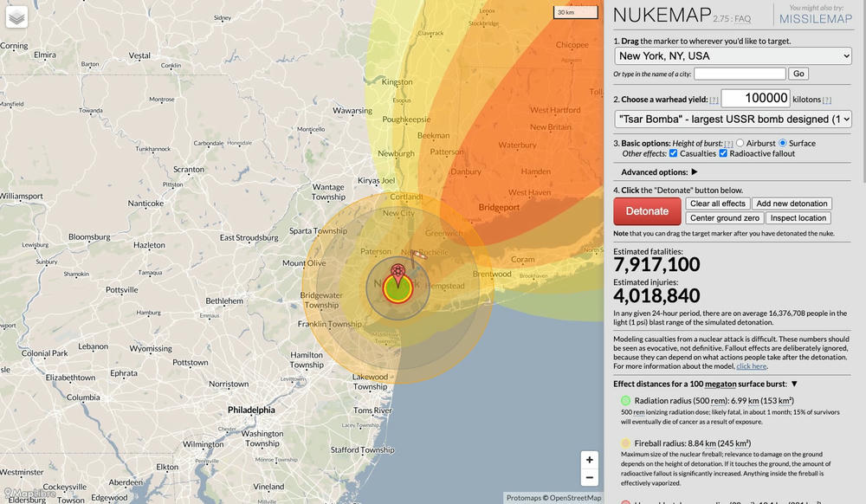
Task: Open the FAQ link
Action: (743, 19)
